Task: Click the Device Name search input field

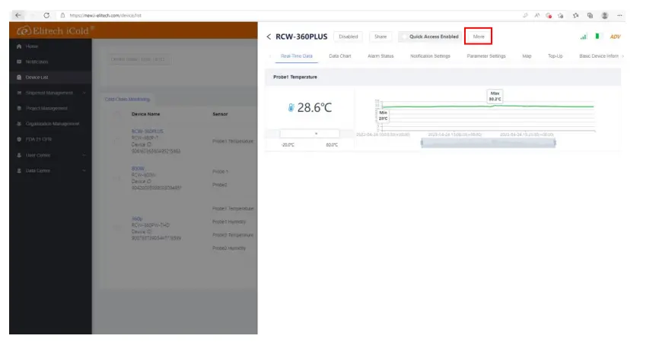Action: coord(140,59)
